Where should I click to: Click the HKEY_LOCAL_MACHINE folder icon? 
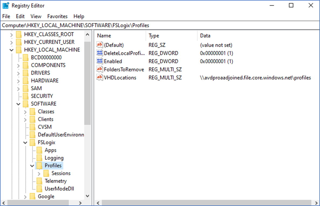tap(19, 50)
